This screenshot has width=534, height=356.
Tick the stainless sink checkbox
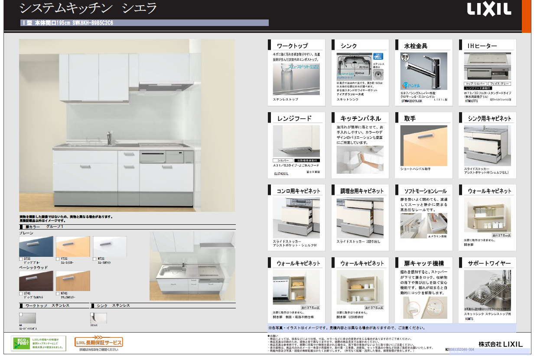(x=92, y=315)
